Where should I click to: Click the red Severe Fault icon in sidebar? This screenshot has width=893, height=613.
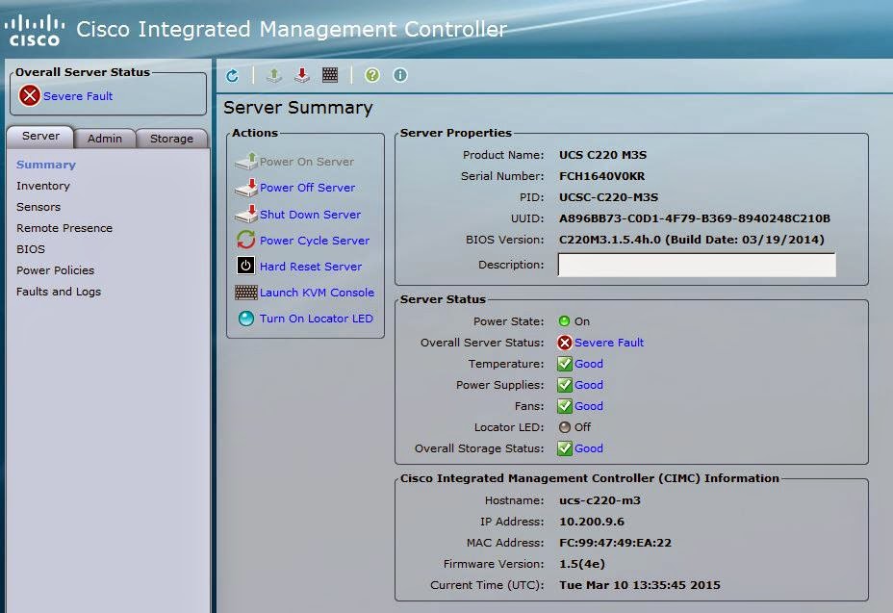pyautogui.click(x=30, y=95)
